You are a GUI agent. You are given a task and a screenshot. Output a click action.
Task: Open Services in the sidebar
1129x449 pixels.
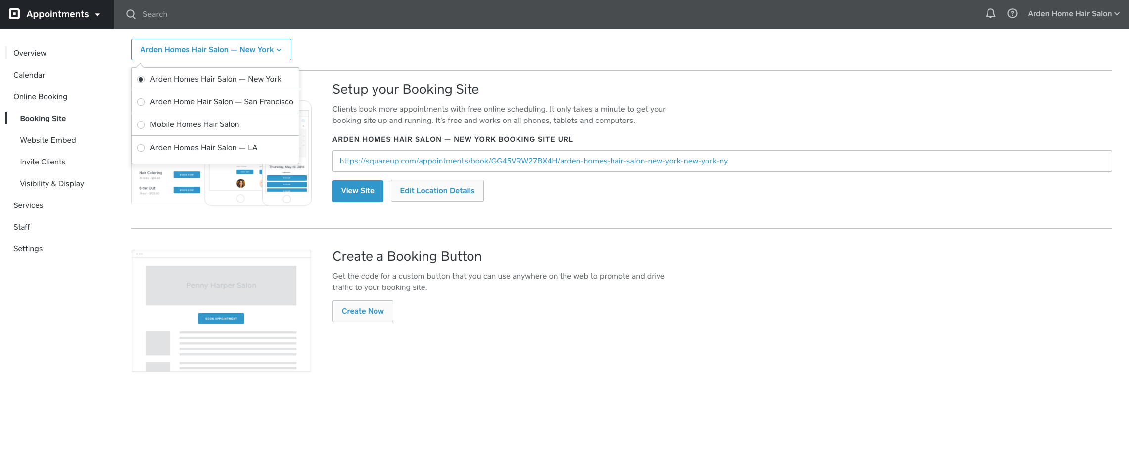[28, 205]
